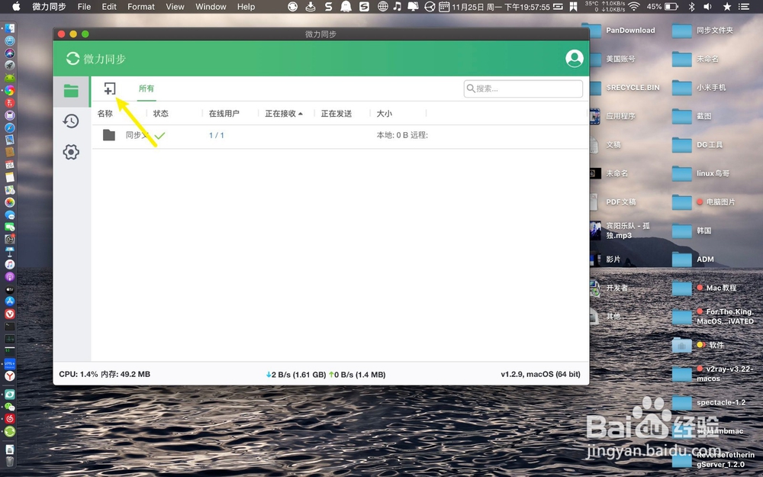Open the Format menu
763x477 pixels.
(141, 7)
